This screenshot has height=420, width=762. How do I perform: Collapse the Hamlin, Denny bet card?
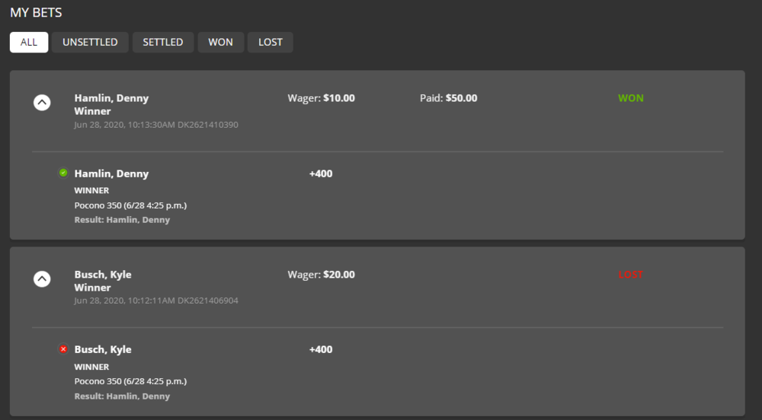coord(42,102)
